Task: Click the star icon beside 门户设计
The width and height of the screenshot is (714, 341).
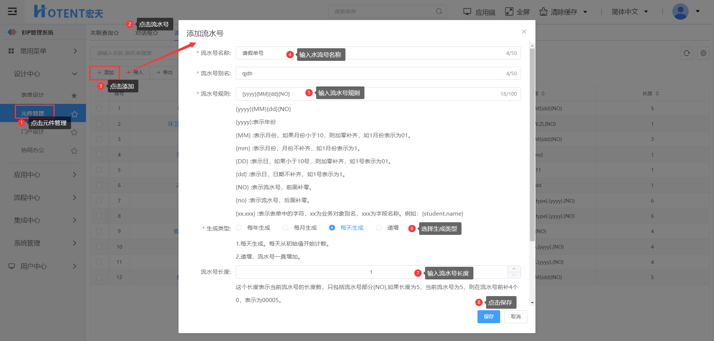Action: click(74, 132)
